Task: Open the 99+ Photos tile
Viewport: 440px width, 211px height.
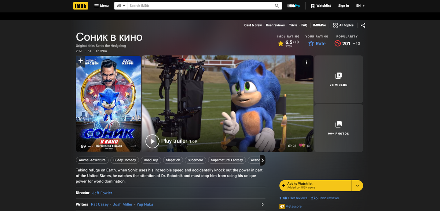Action: click(338, 128)
